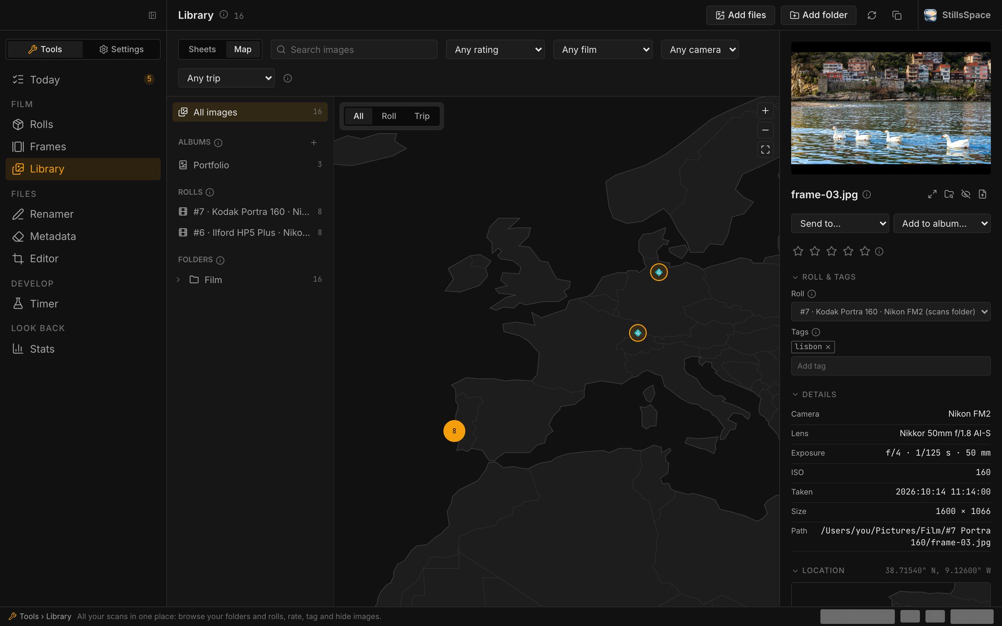This screenshot has width=1002, height=626.
Task: Expand frame-03.jpg to full view
Action: click(x=932, y=194)
